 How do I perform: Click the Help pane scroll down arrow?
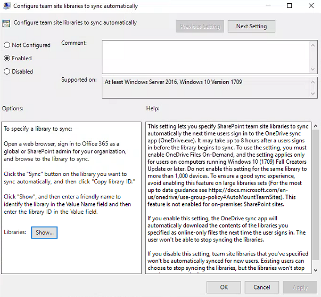(316, 270)
